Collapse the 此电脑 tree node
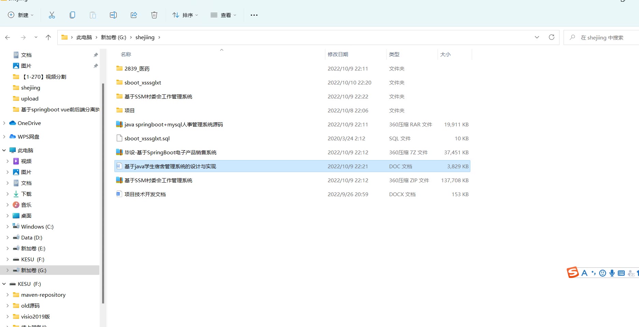Image resolution: width=639 pixels, height=327 pixels. 4,150
